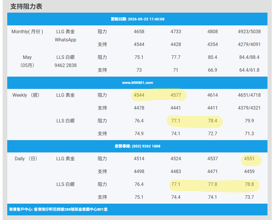The height and width of the screenshot is (220, 272).
Task: Click the 84.4/88.4 monthly silver resistance cell
Action: [249, 57]
